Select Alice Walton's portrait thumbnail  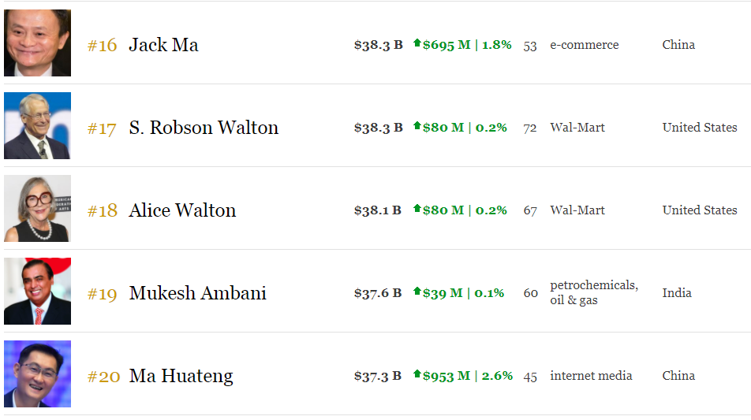point(37,209)
